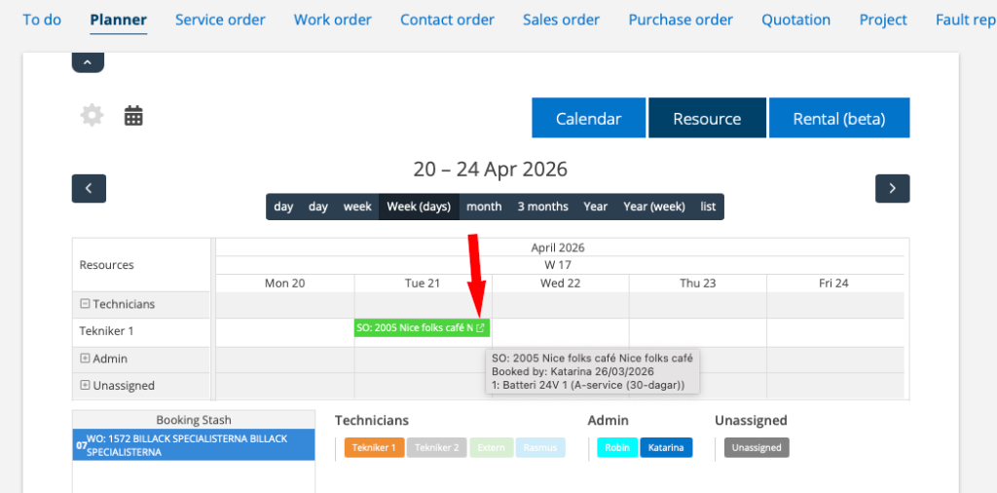997x493 pixels.
Task: Toggle Katarina admin filter
Action: pyautogui.click(x=666, y=447)
